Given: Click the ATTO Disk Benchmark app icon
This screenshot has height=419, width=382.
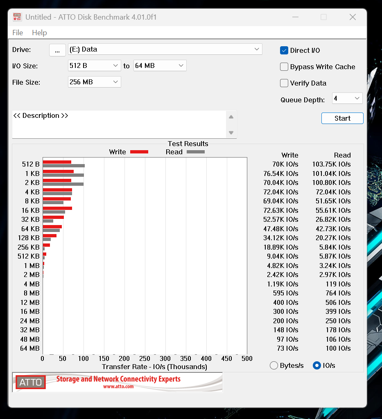Looking at the screenshot, I should pos(17,17).
